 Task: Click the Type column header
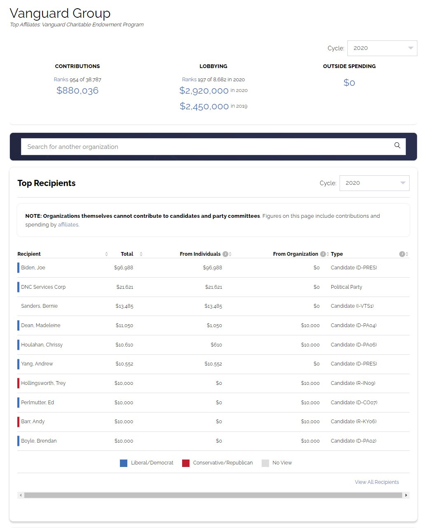337,254
